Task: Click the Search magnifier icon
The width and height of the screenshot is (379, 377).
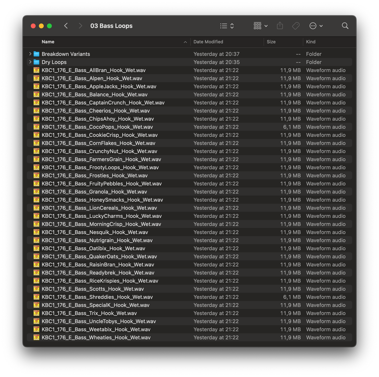Action: click(x=345, y=26)
